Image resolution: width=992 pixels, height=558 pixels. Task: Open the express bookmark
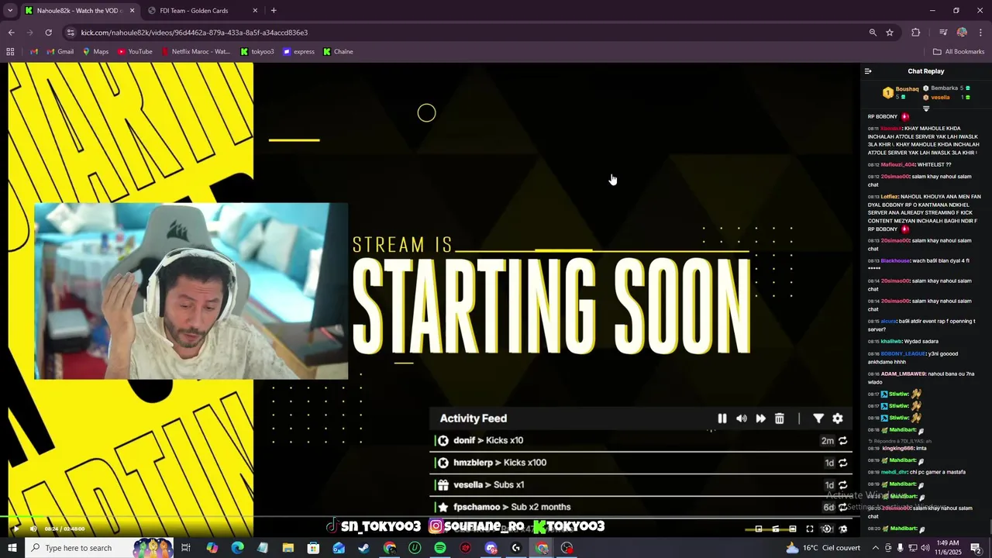point(298,52)
